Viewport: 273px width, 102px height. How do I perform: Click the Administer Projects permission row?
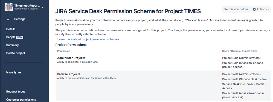163,63
